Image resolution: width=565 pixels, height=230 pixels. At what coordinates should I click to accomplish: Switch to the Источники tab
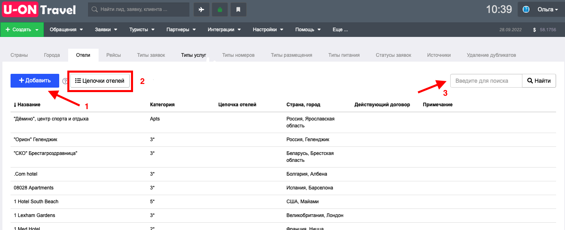click(x=439, y=55)
